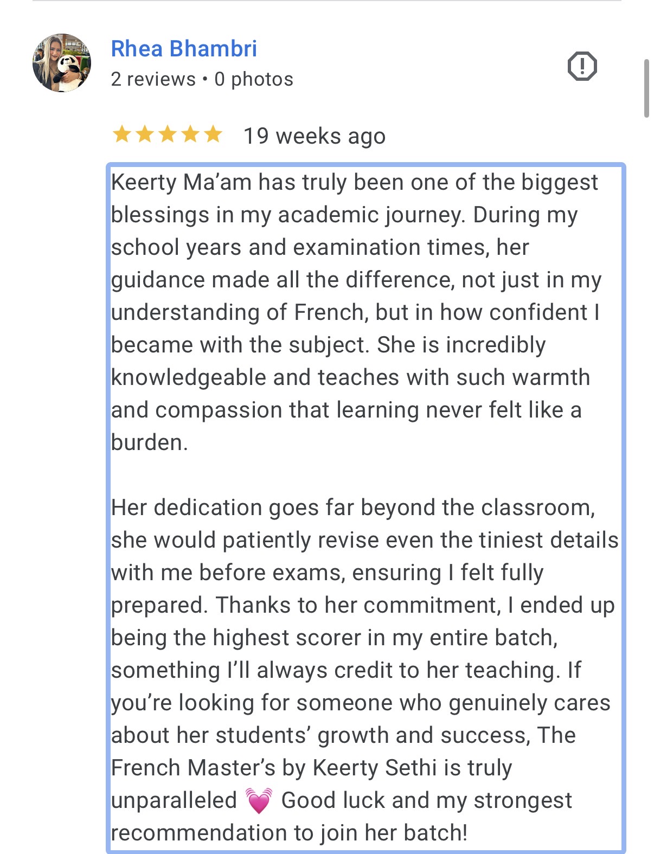Click "recommendation to join her batch!" final line
The image size is (654, 854).
pos(289,833)
